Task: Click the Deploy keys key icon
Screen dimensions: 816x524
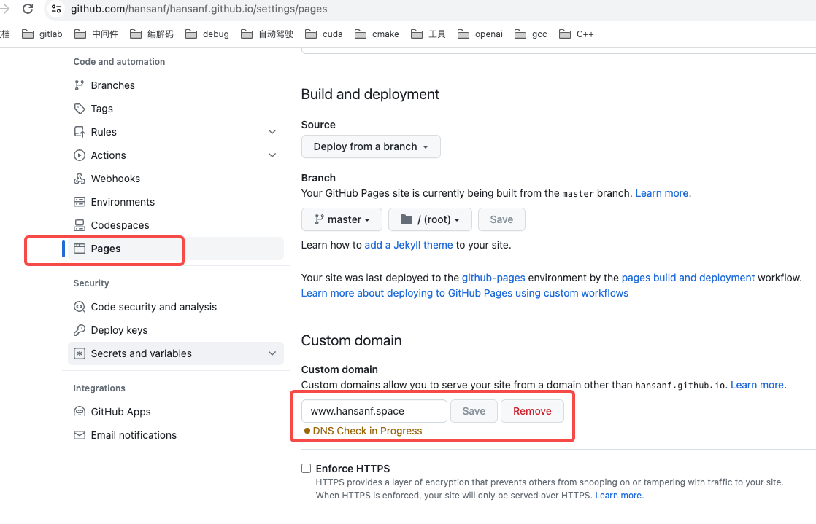Action: click(79, 330)
